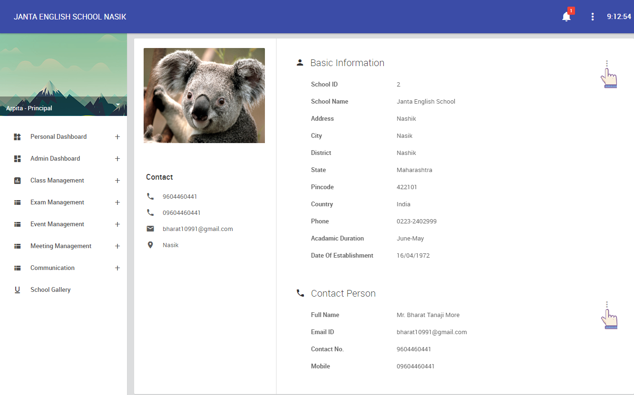Viewport: 634px width, 395px height.
Task: Open Contact Person three-dot menu
Action: (x=607, y=305)
